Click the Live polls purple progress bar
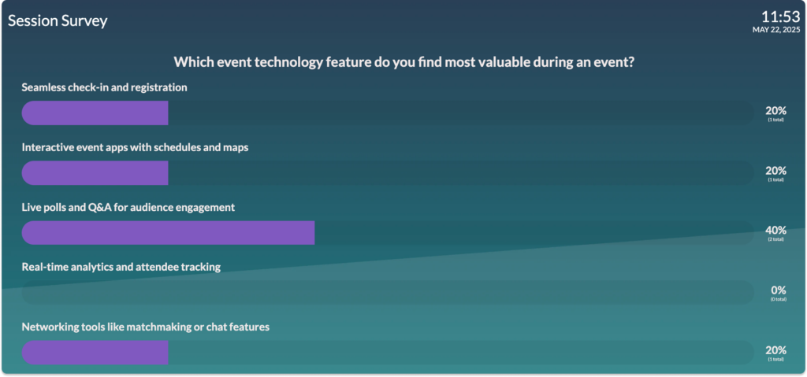Screen dimensions: 807x377 168,233
